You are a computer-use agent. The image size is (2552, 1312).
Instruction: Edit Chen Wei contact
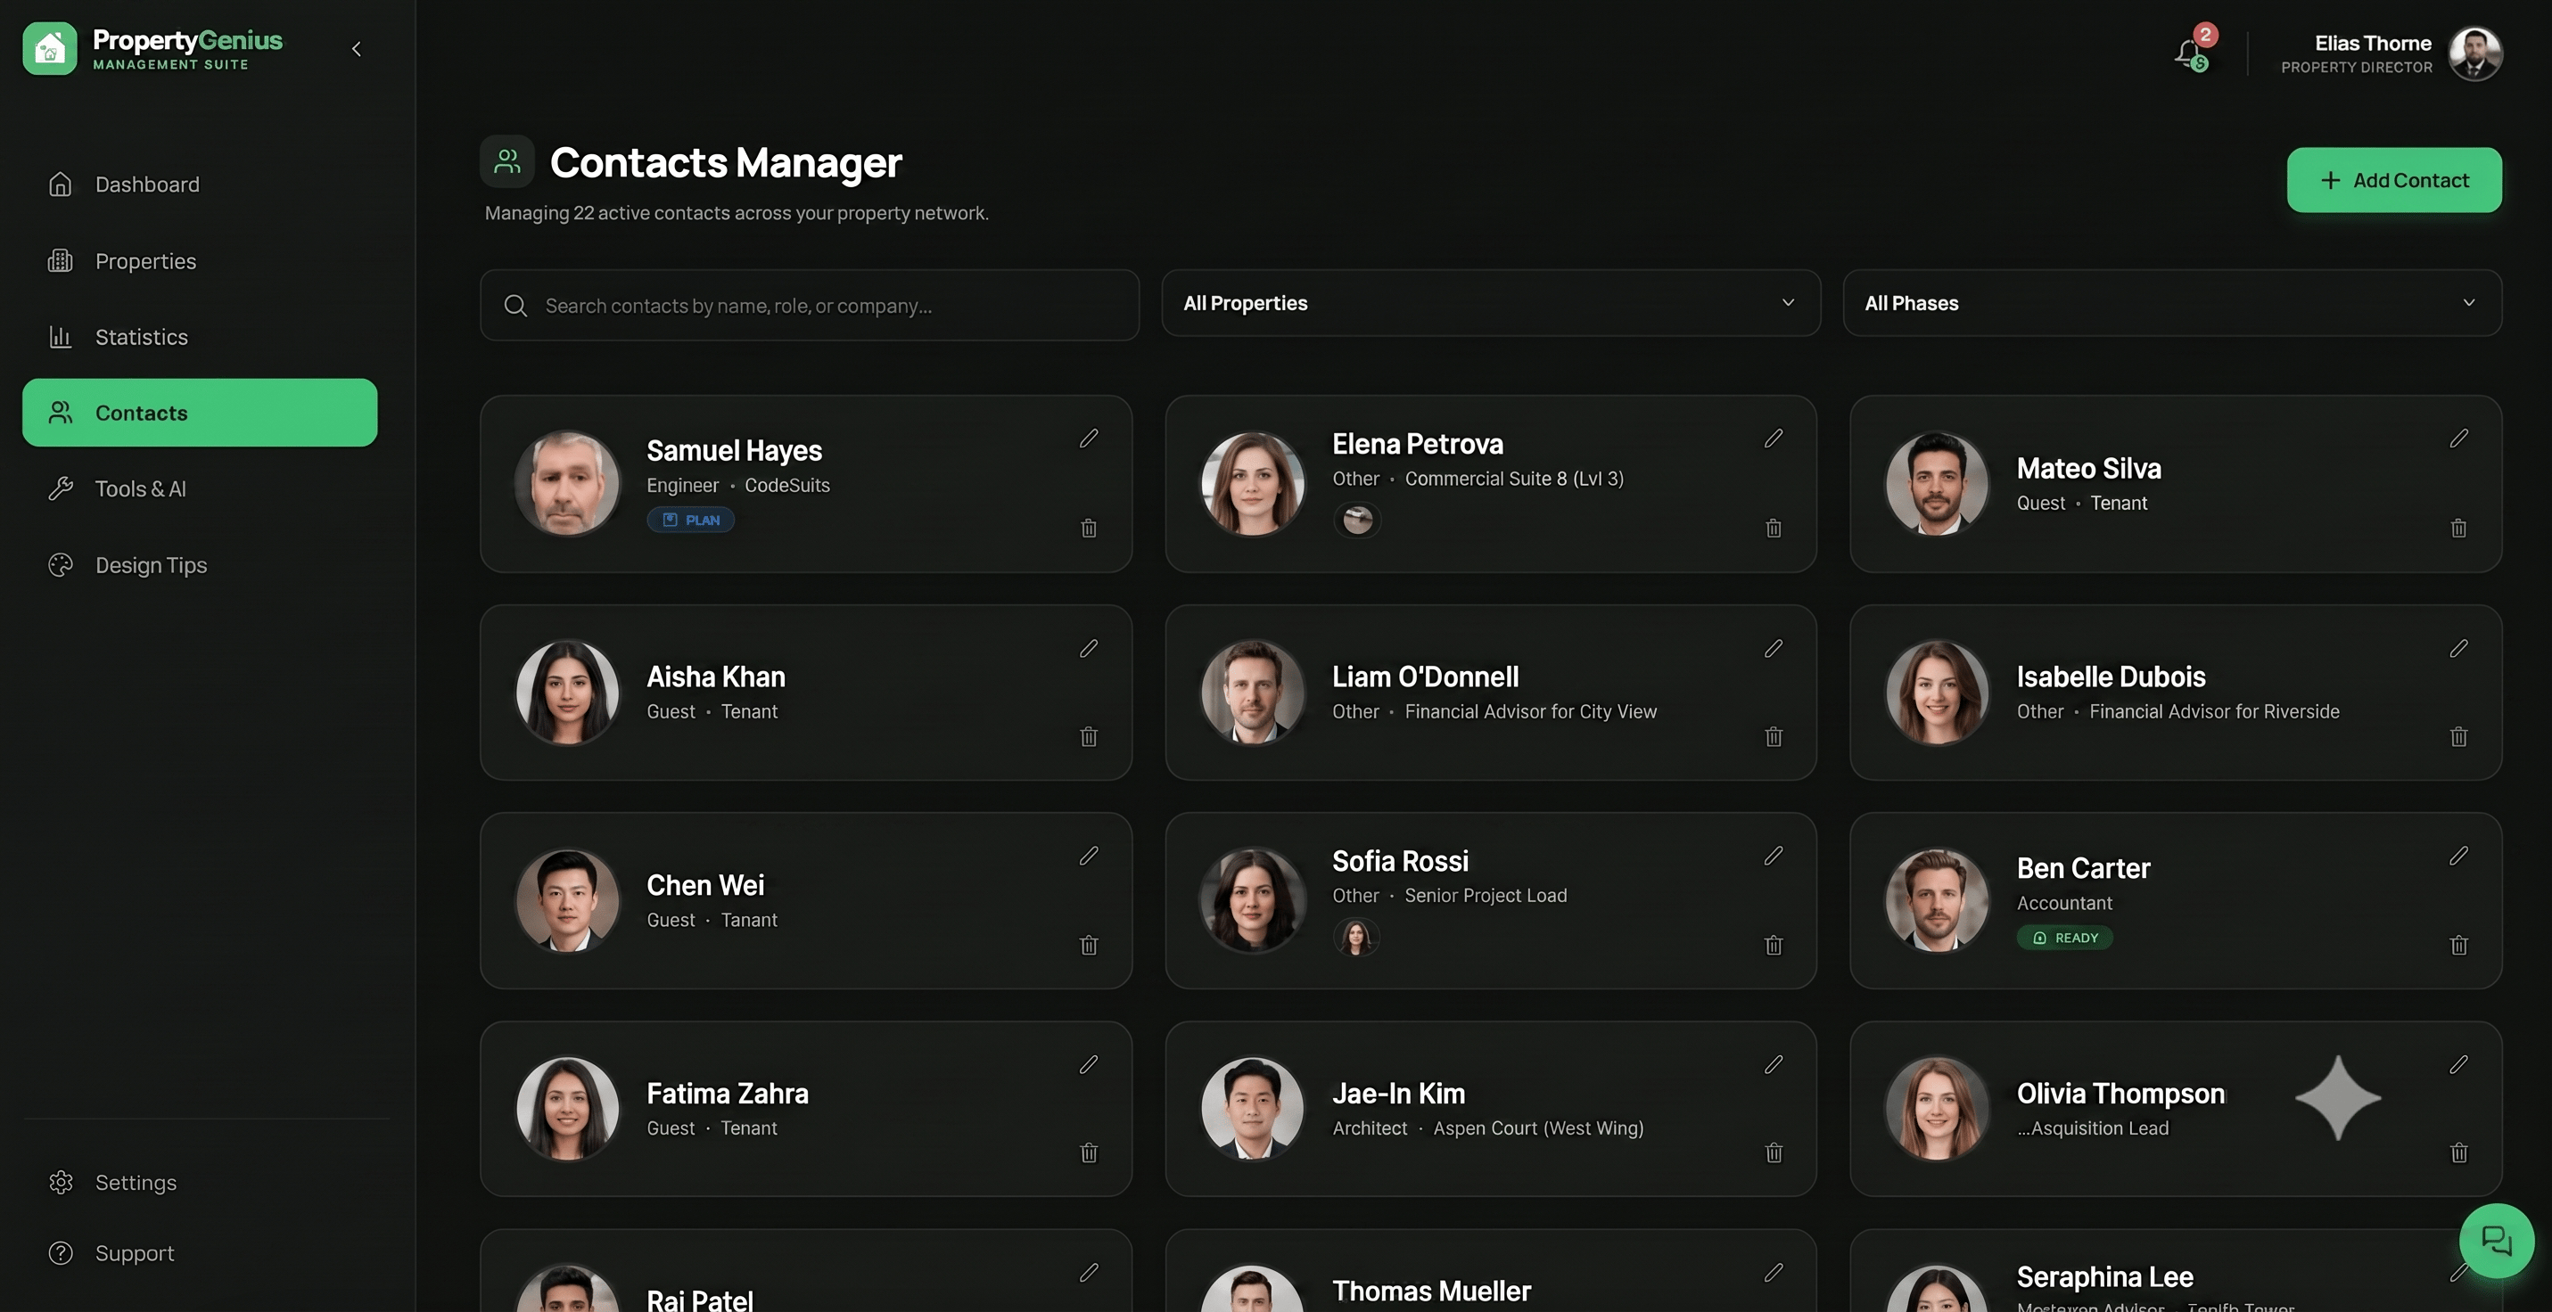point(1089,856)
